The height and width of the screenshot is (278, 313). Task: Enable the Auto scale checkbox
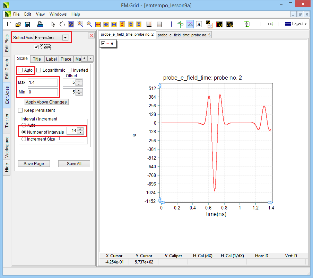[20, 70]
